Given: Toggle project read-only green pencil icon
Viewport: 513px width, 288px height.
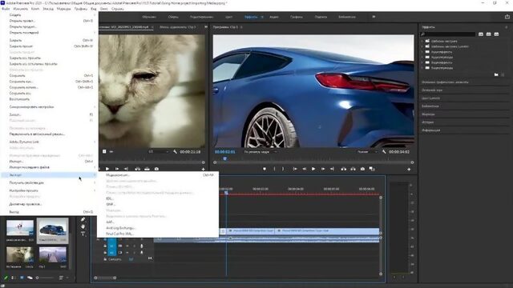Looking at the screenshot, I should (x=6, y=278).
